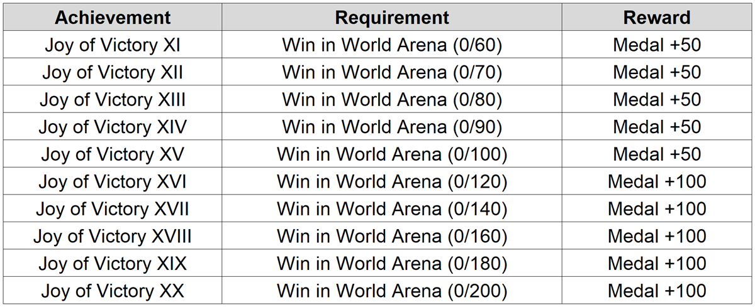Select the Joy of Victory XII cell
This screenshot has height=307, width=755.
click(x=113, y=72)
